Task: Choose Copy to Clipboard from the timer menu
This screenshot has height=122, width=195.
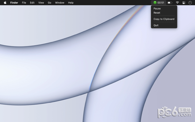Action: point(164,19)
